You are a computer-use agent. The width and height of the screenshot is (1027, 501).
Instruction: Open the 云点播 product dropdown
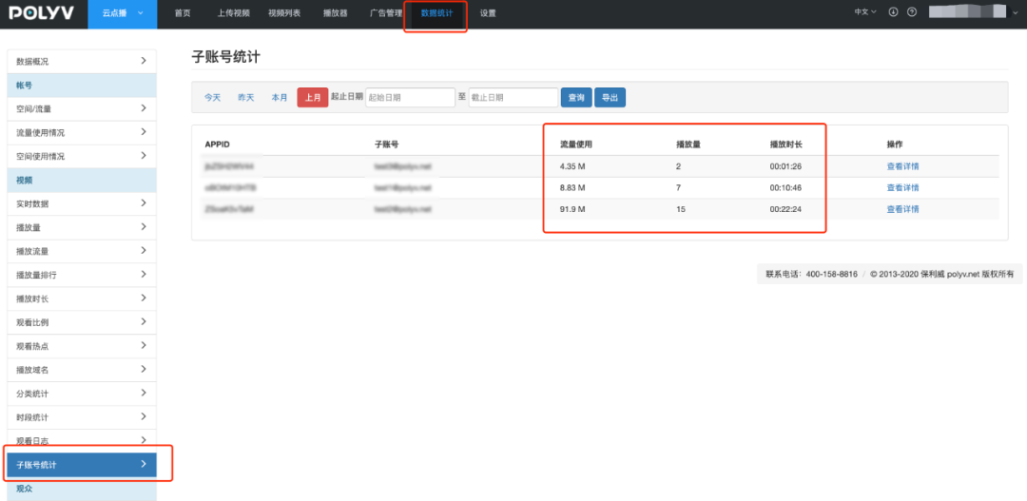pyautogui.click(x=122, y=13)
